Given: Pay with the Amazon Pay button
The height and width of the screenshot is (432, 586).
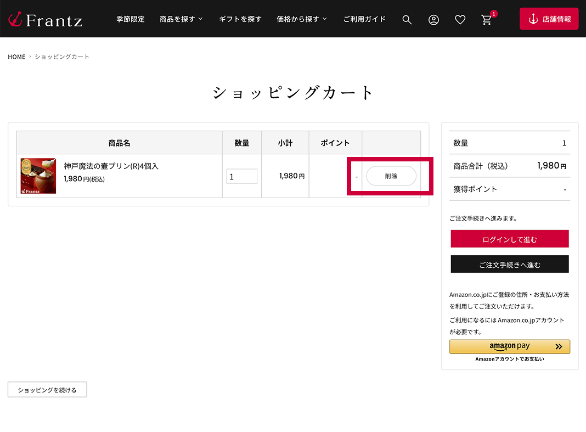Looking at the screenshot, I should click(509, 347).
